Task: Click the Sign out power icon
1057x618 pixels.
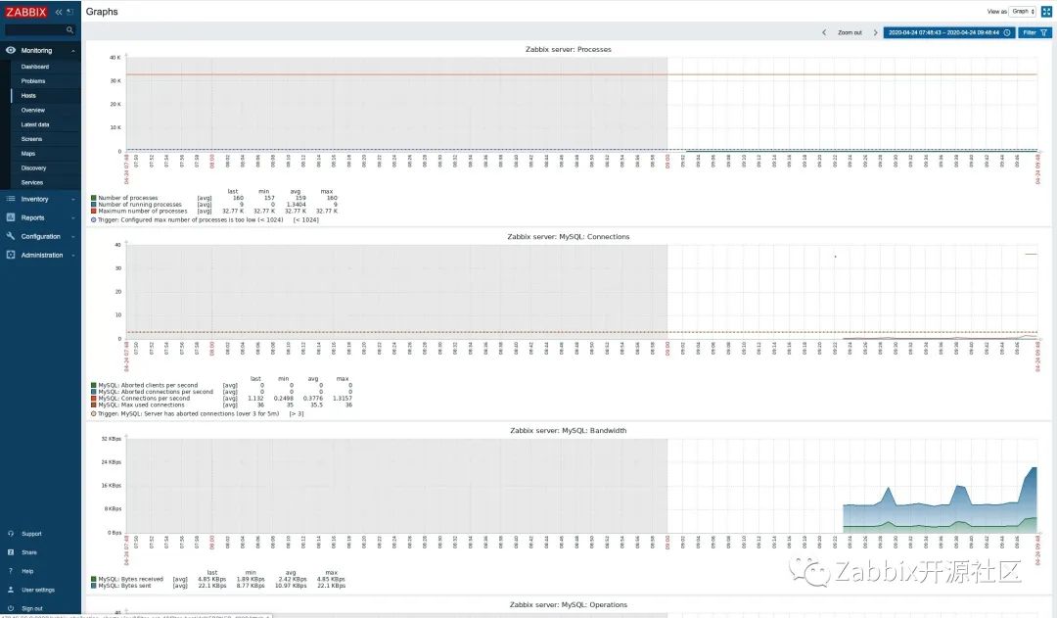Action: click(11, 608)
